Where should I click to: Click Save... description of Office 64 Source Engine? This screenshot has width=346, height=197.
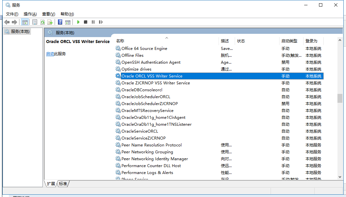(x=226, y=48)
